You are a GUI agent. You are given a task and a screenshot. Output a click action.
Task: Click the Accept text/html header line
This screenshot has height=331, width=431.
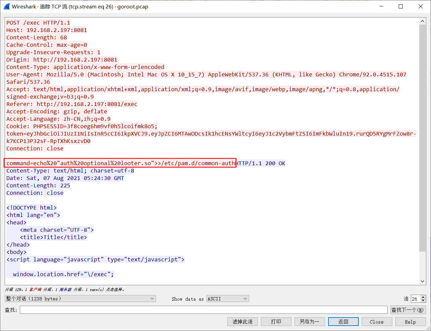point(203,89)
